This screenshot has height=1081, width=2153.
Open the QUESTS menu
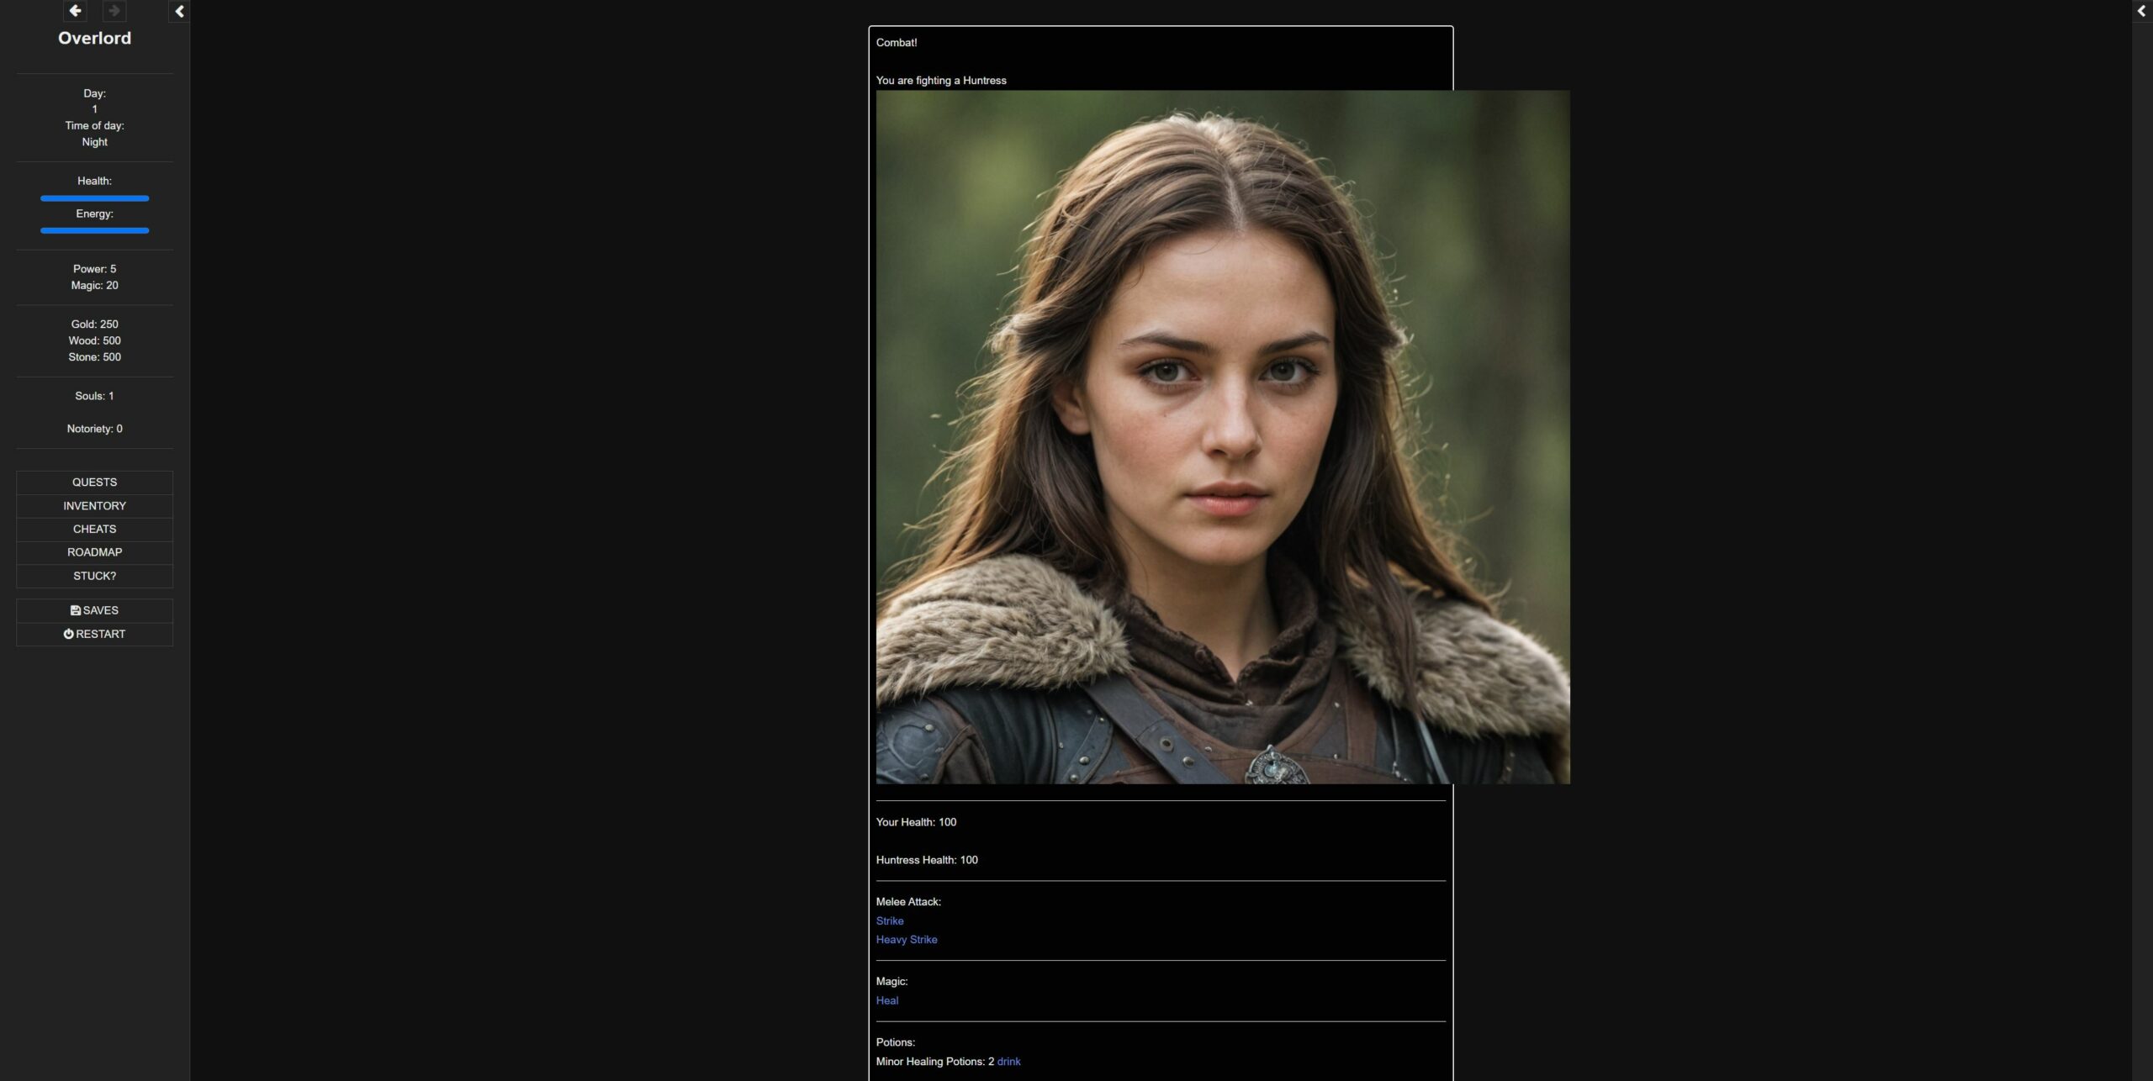click(94, 482)
